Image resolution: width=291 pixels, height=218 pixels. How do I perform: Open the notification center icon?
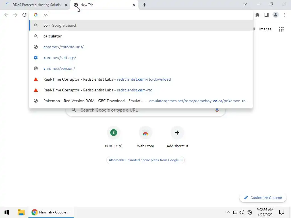[x=282, y=212]
